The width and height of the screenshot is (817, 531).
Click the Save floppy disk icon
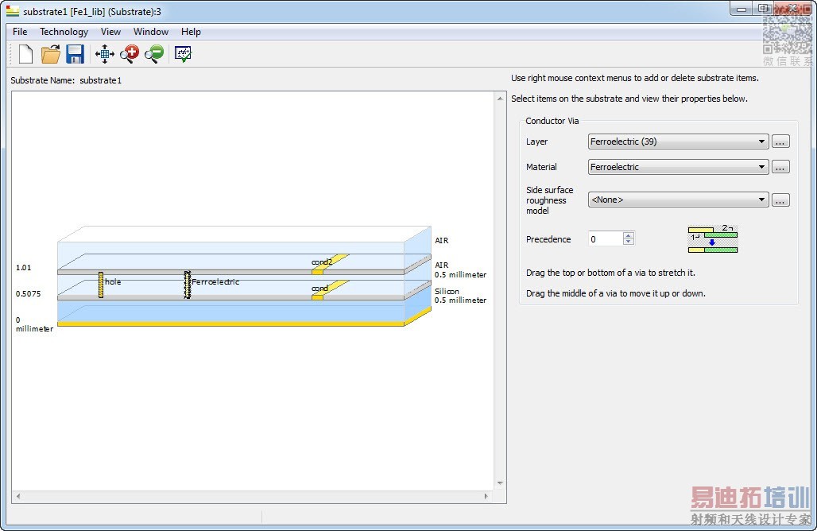click(75, 54)
